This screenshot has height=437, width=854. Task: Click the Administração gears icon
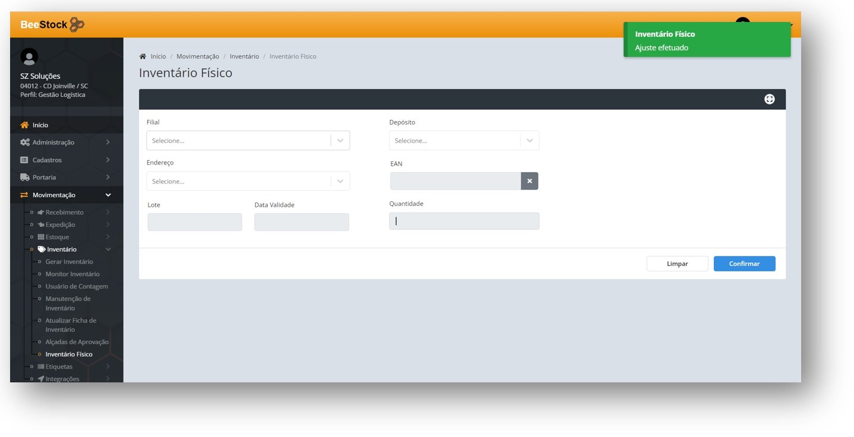24,142
